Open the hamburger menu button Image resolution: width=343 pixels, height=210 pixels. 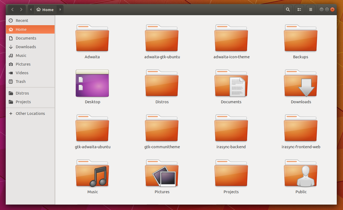311,9
